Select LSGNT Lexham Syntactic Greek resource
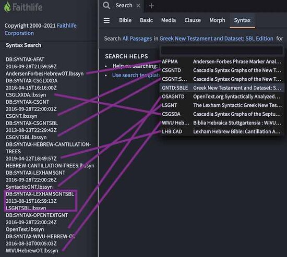The width and height of the screenshot is (287, 257). click(221, 105)
